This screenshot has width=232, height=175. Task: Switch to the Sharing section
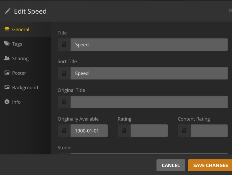[x=20, y=58]
